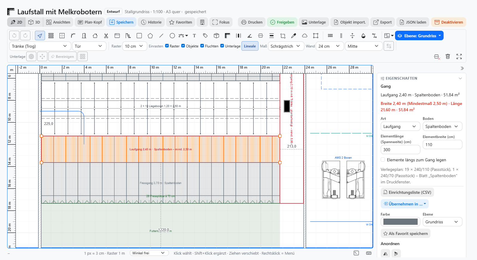The image size is (477, 260).
Task: Toggle Objekte snapping checkbox
Action: [183, 46]
